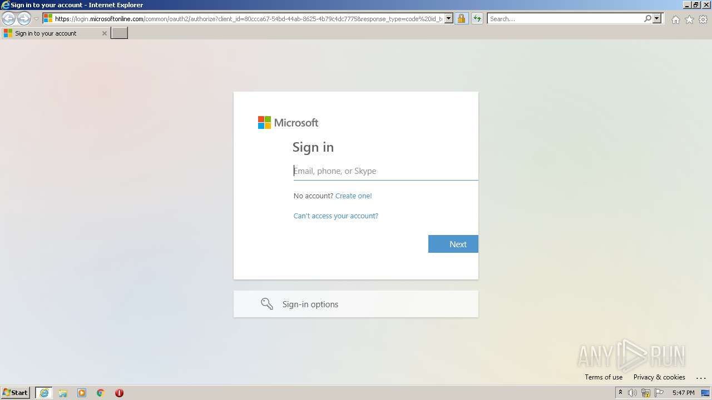Click Internet Explorer title bar icon
This screenshot has width=712, height=400.
pyautogui.click(x=6, y=5)
